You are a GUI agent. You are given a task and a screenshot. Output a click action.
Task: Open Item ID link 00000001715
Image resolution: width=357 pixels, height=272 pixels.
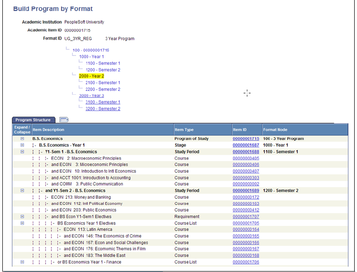[246, 139]
